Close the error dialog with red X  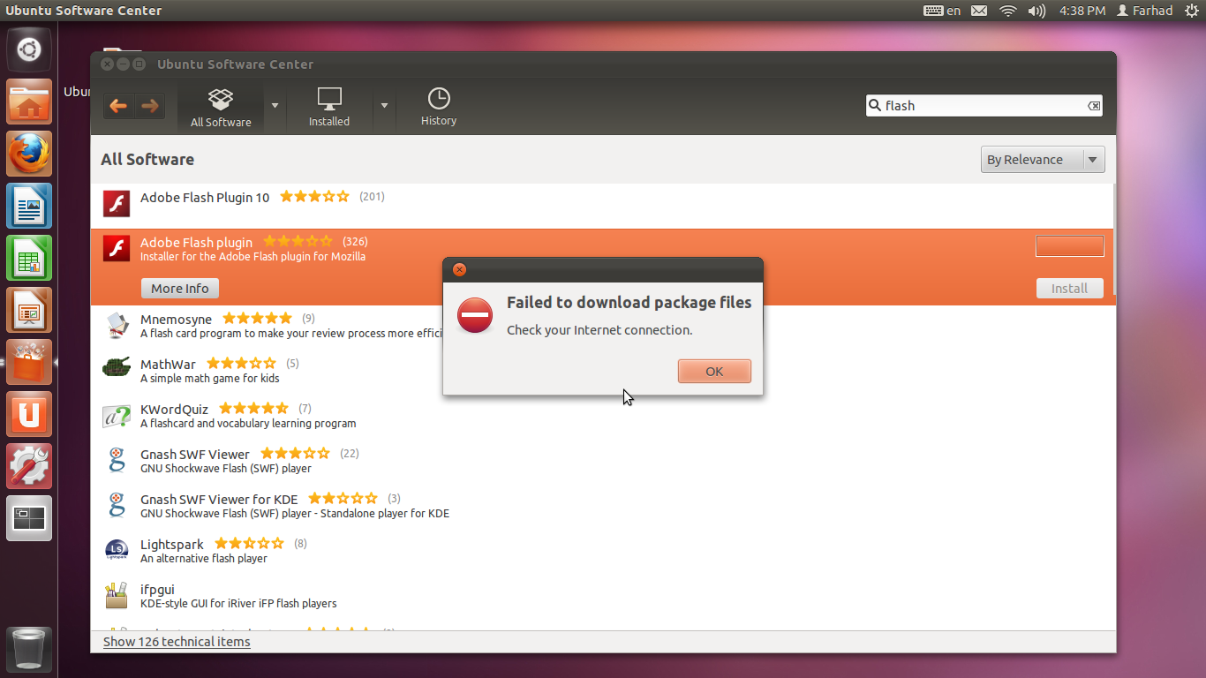point(459,270)
